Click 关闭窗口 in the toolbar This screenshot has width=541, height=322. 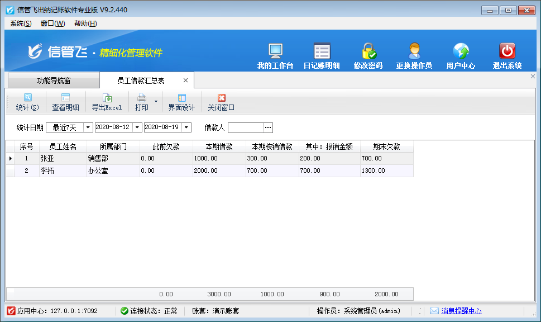[221, 102]
